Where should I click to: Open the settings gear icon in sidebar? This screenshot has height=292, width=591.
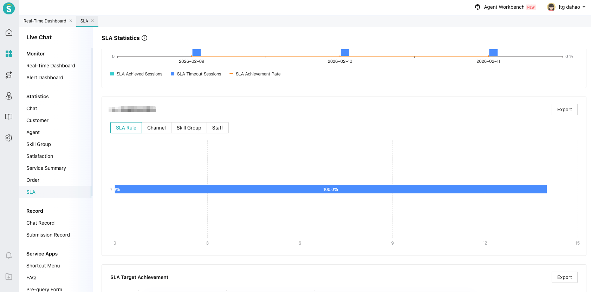[9, 138]
